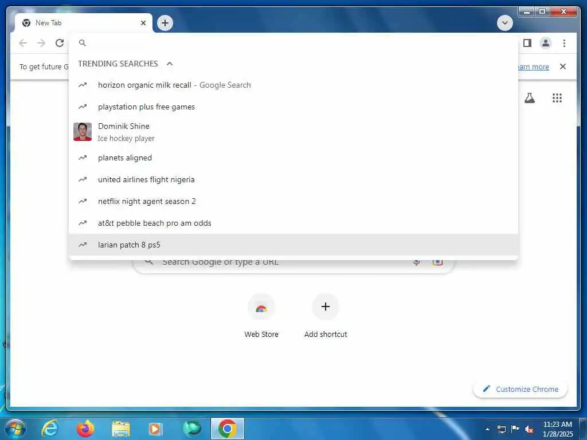587x440 pixels.
Task: Select suggestion horizon organic milk recall
Action: pyautogui.click(x=293, y=85)
